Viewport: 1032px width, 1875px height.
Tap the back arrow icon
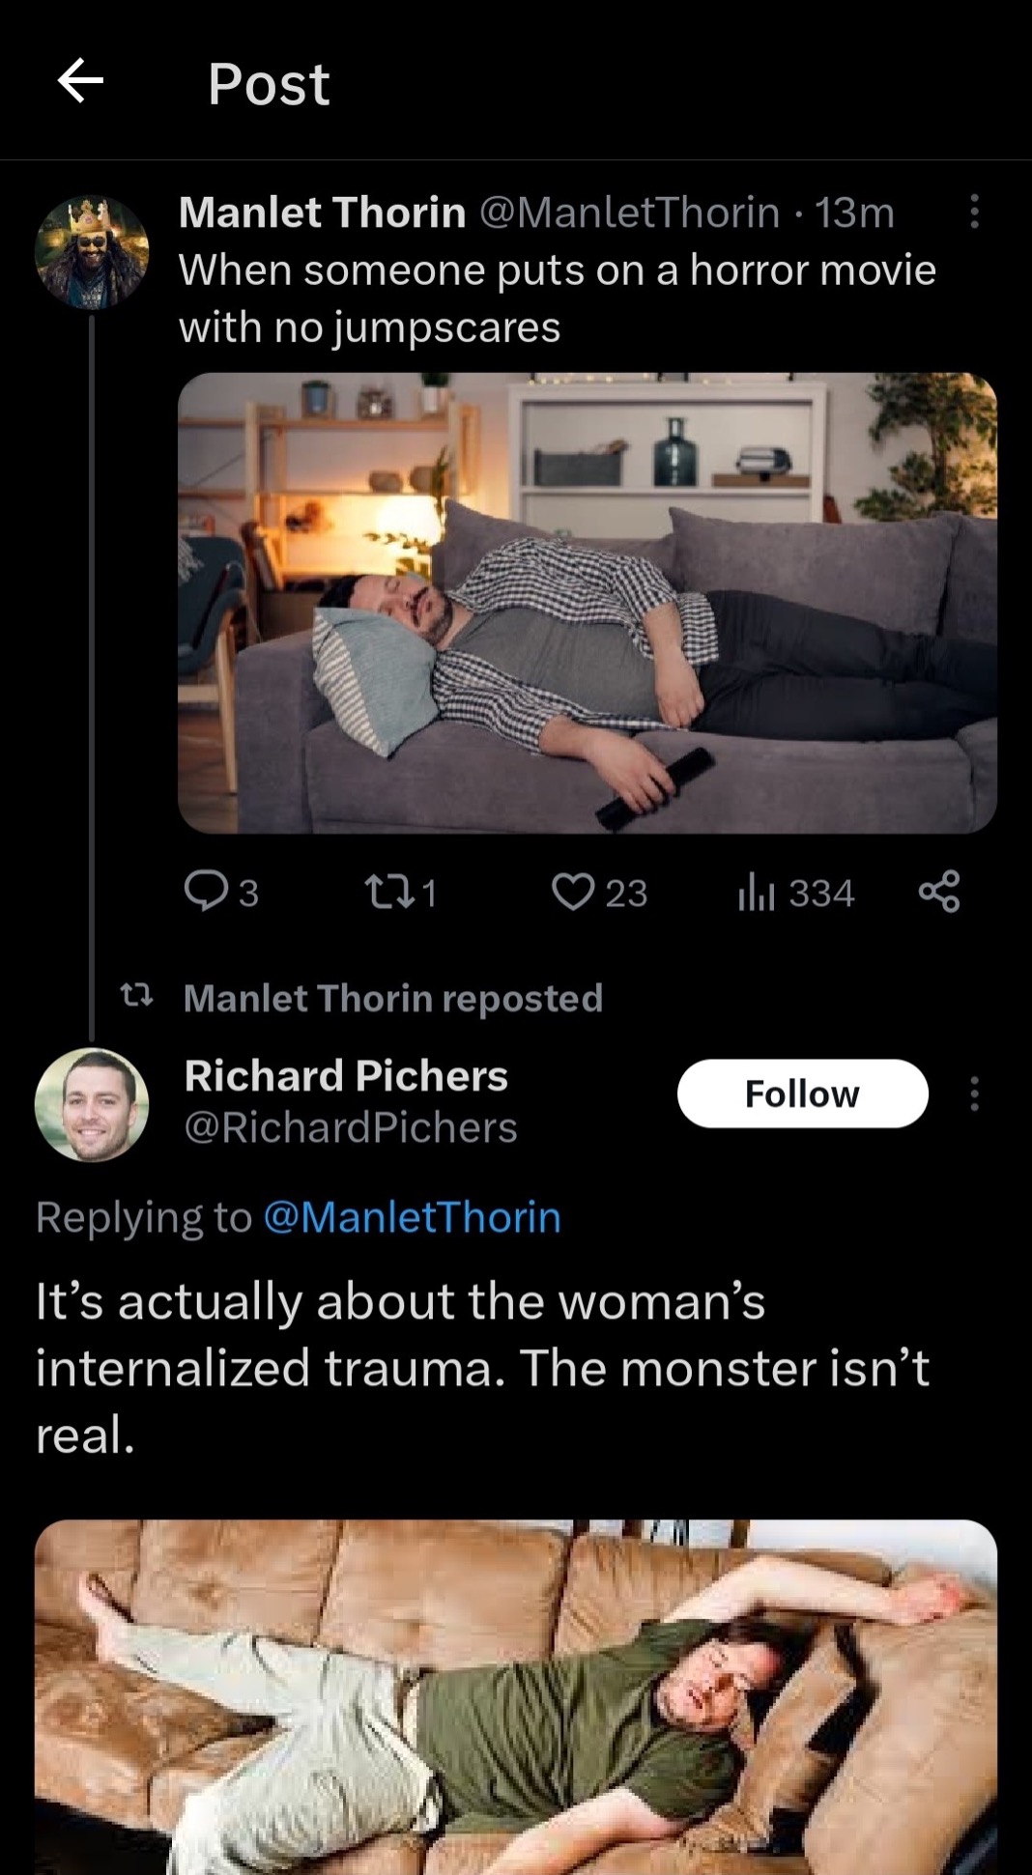(80, 80)
